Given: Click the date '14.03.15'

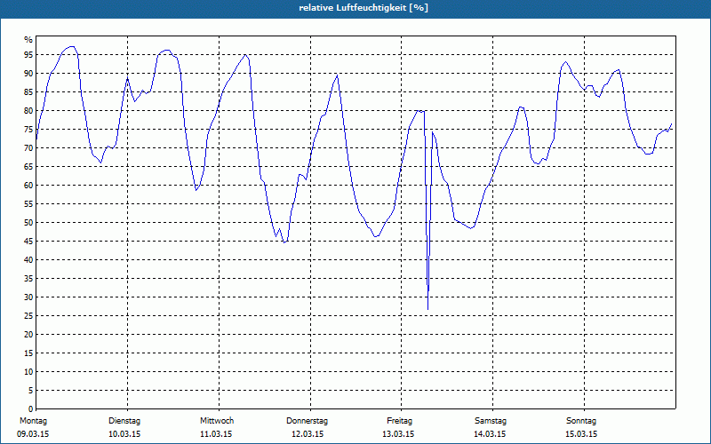Looking at the screenshot, I should (490, 434).
